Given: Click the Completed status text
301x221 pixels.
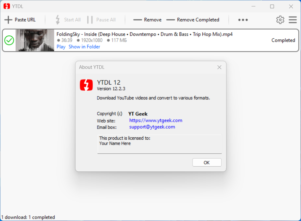Looking at the screenshot, I should (283, 40).
